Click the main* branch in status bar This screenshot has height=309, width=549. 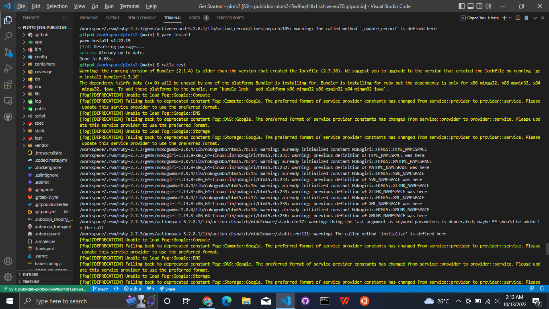pos(100,289)
